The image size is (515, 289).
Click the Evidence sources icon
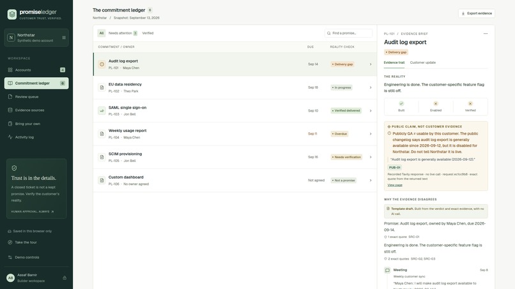10,110
